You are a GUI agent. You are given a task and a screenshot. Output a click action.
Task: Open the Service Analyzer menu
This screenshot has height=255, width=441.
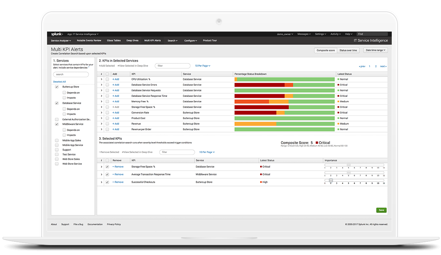61,41
